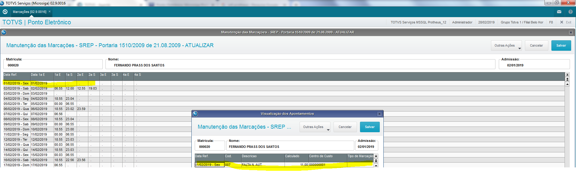Viewport: 576px width, 171px height.
Task: Click the main grid page-up double arrow icon
Action: click(x=567, y=79)
